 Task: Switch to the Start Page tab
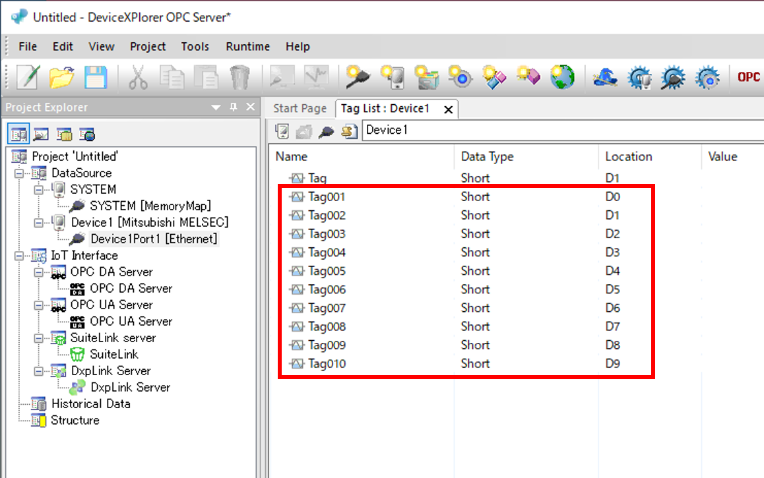300,108
